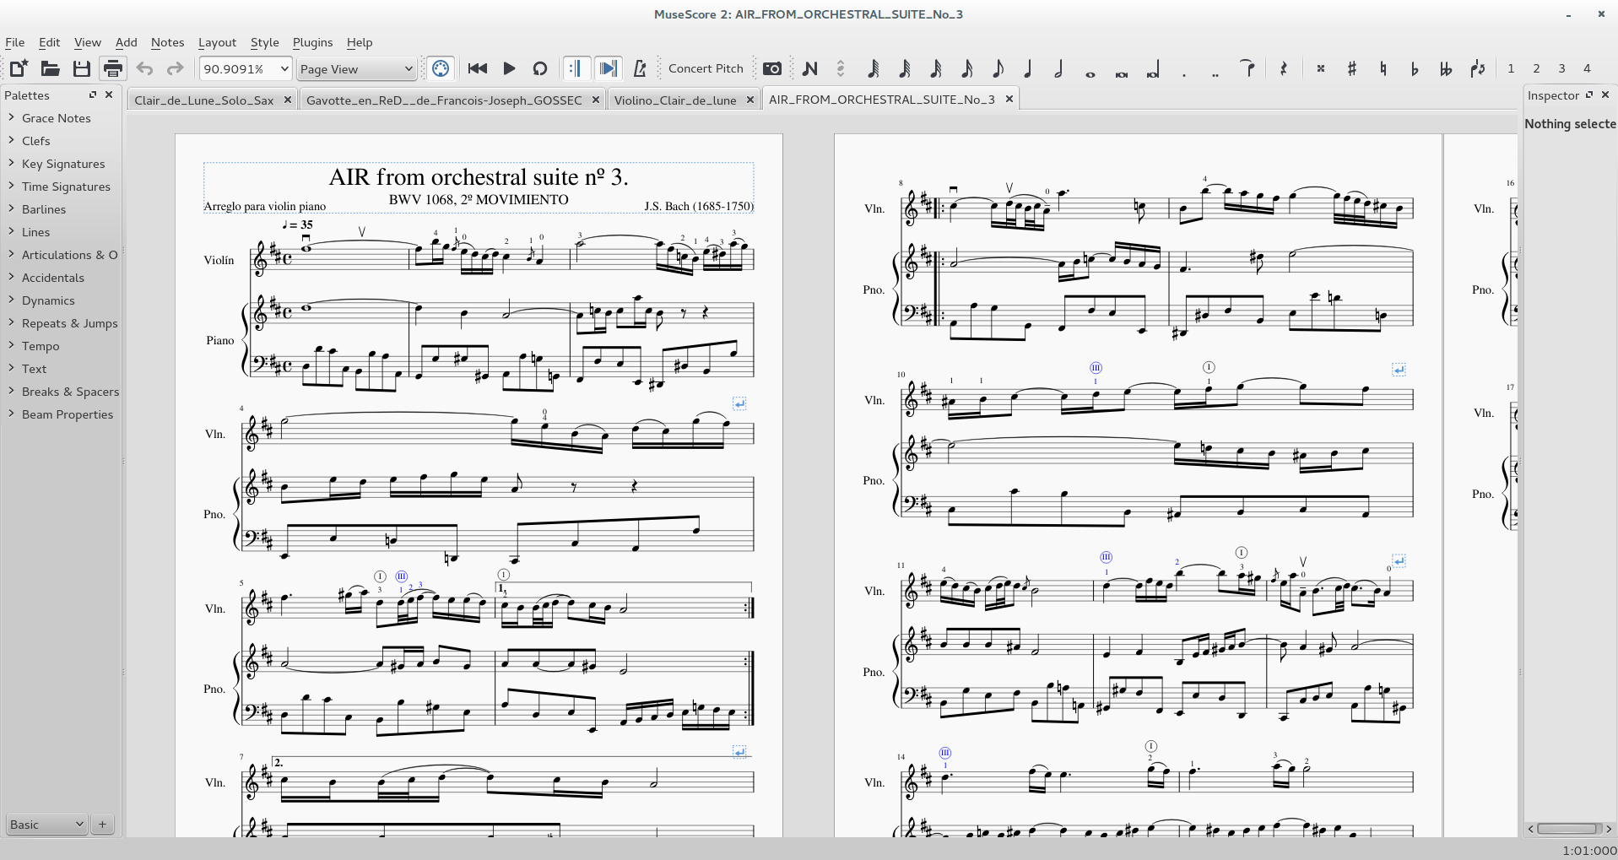
Task: Flip note stem direction
Action: click(x=1476, y=68)
